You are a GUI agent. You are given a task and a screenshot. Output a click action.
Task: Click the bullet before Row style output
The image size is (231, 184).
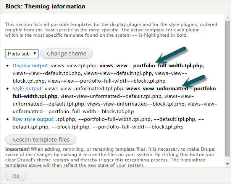click(x=8, y=119)
